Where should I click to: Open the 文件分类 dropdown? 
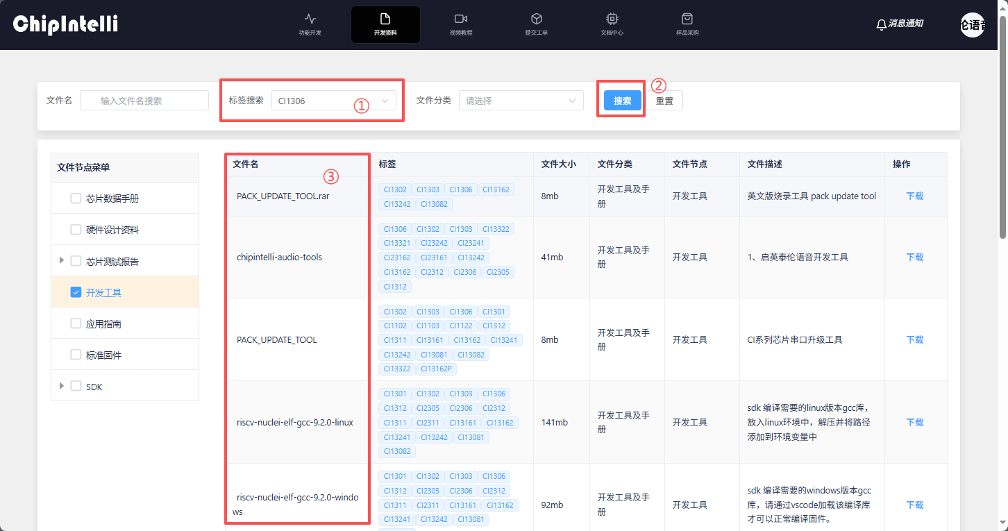[x=521, y=101]
